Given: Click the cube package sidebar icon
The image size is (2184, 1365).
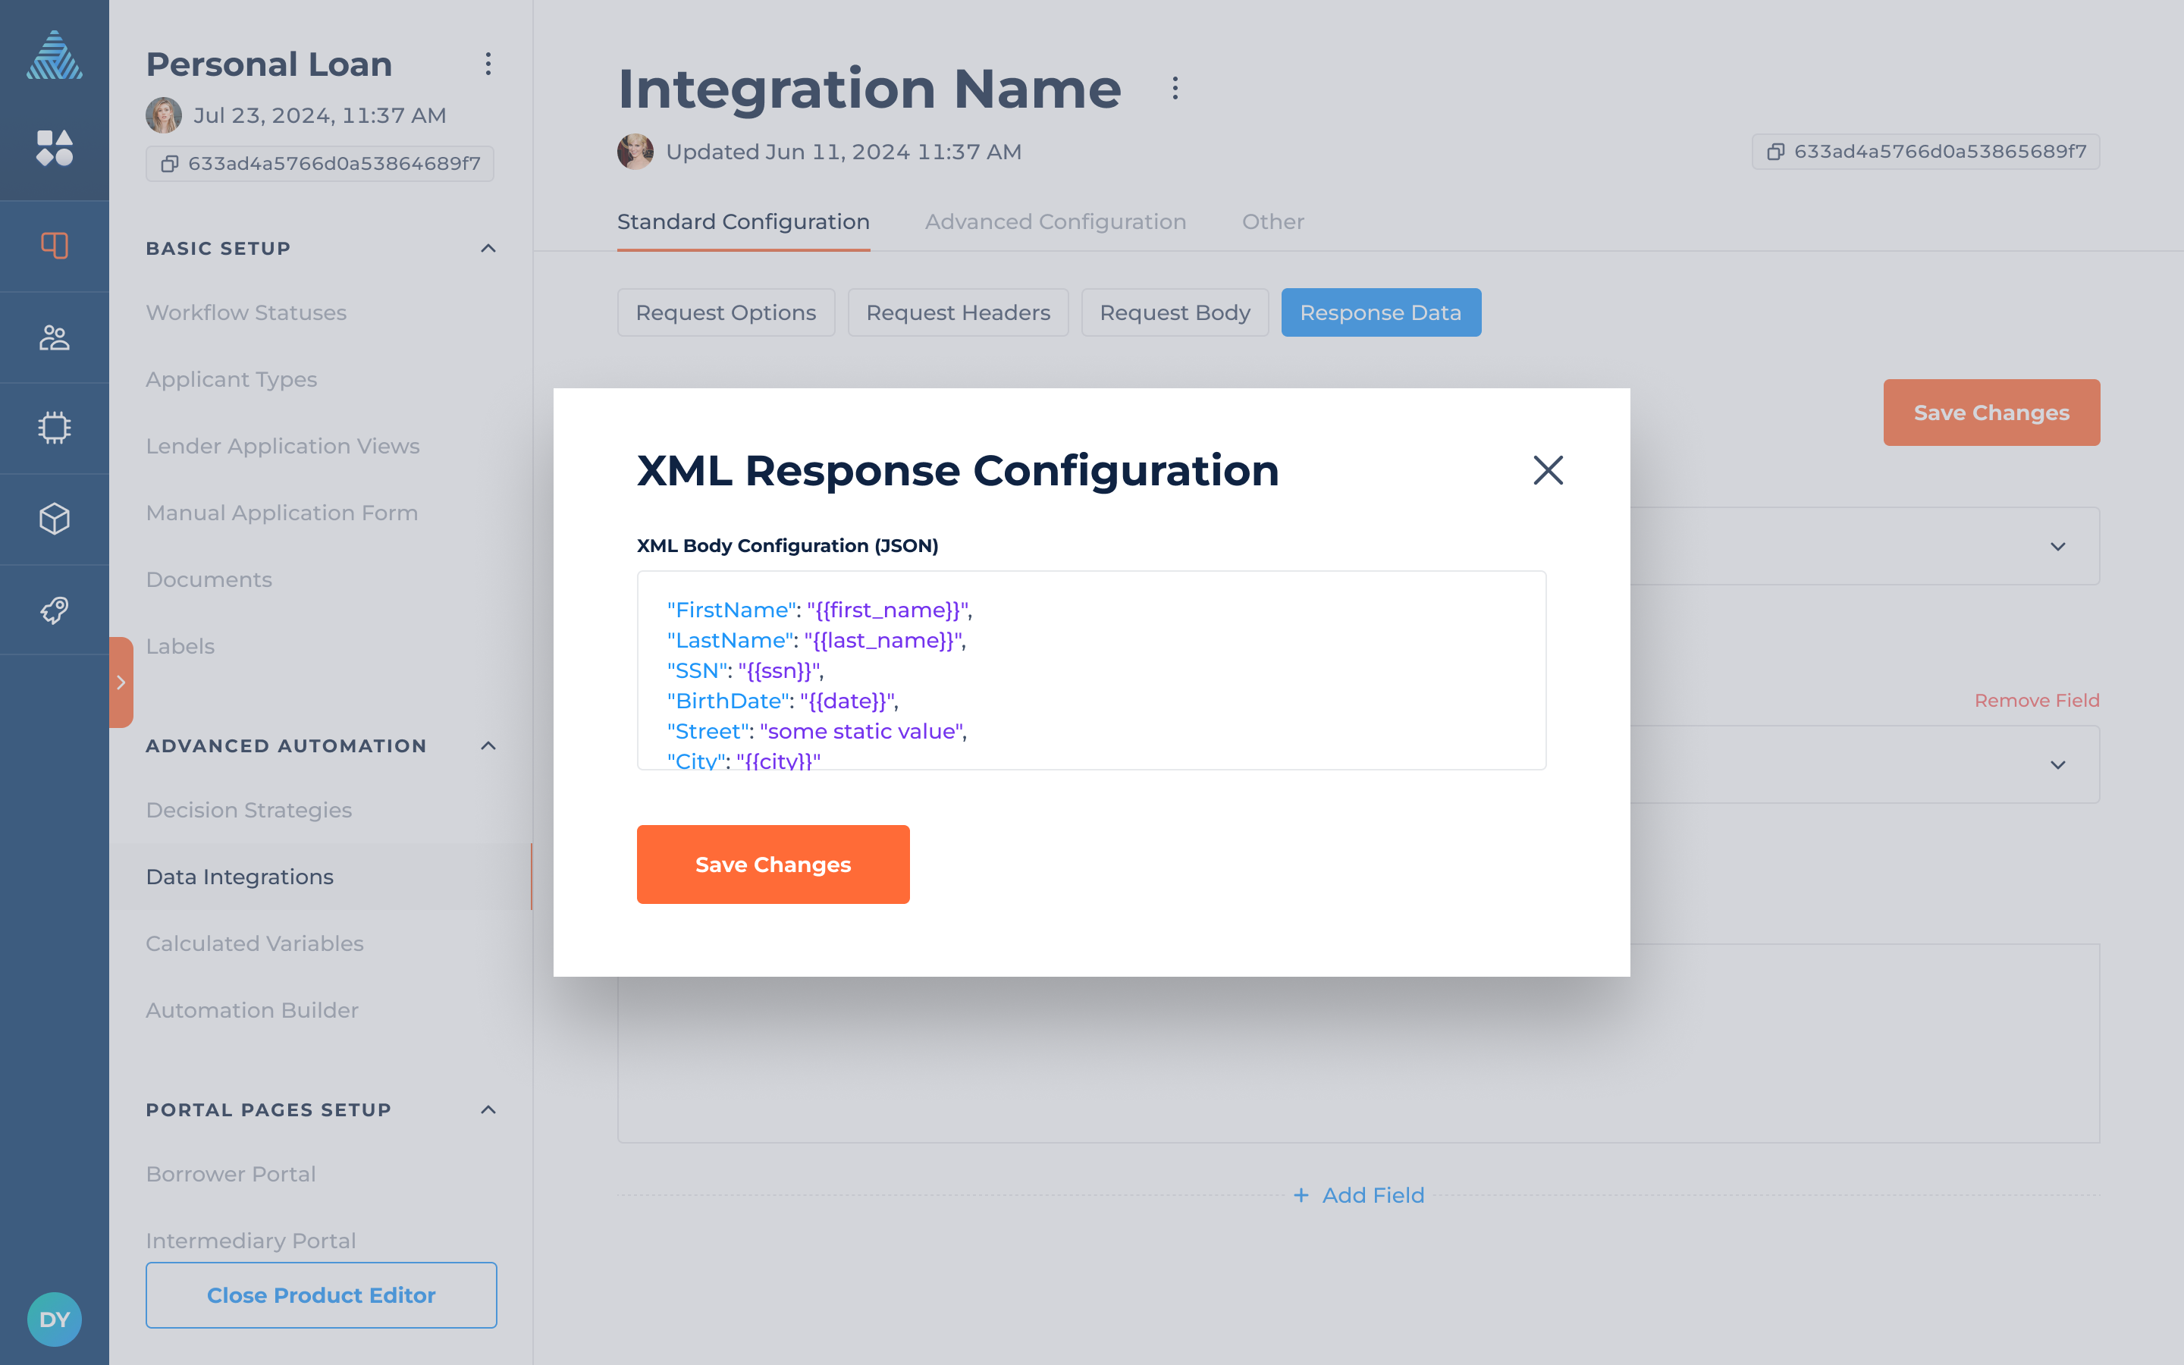Looking at the screenshot, I should point(54,519).
